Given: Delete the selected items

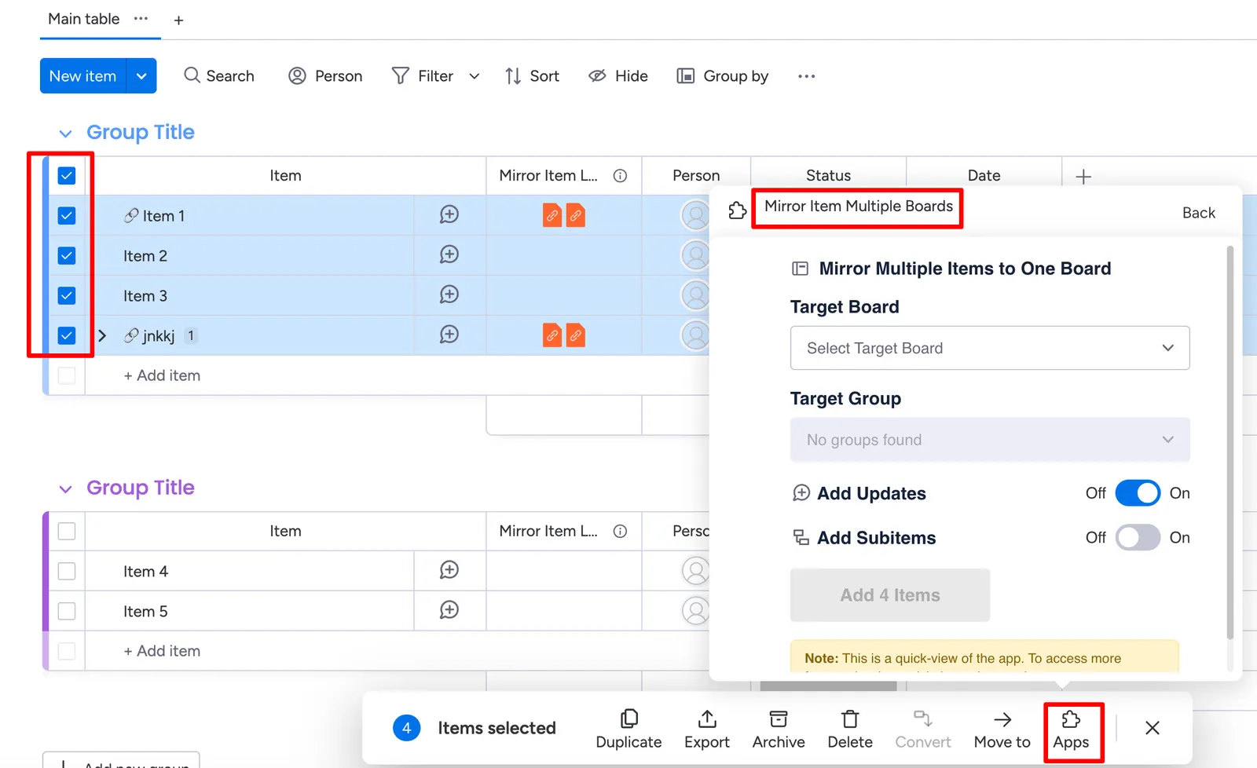Looking at the screenshot, I should coord(850,730).
